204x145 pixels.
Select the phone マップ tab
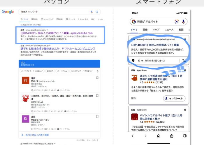[156, 30]
